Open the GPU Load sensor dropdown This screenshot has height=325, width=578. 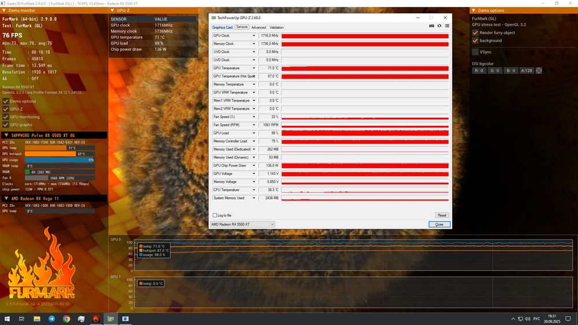coord(254,133)
